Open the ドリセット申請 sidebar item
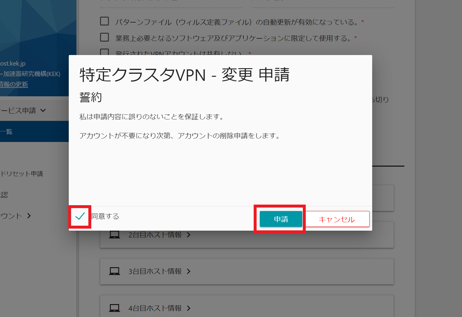The height and width of the screenshot is (317, 462). 21,174
